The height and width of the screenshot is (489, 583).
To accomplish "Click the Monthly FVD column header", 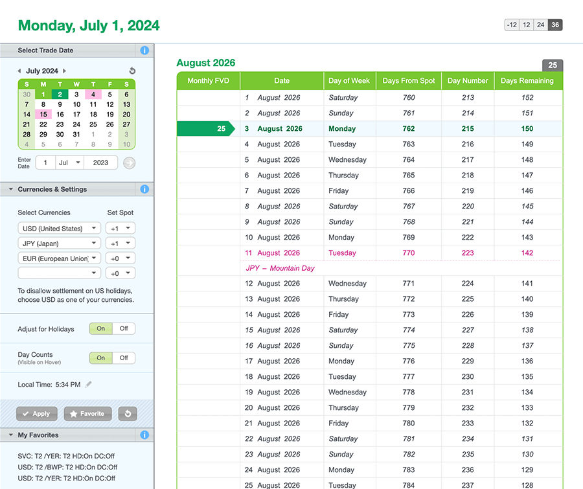I will (208, 81).
